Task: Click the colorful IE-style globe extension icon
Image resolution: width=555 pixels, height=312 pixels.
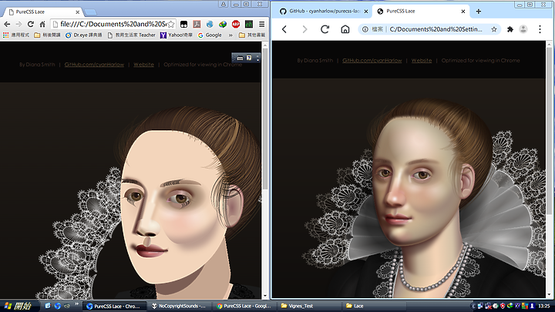Action: pyautogui.click(x=223, y=24)
